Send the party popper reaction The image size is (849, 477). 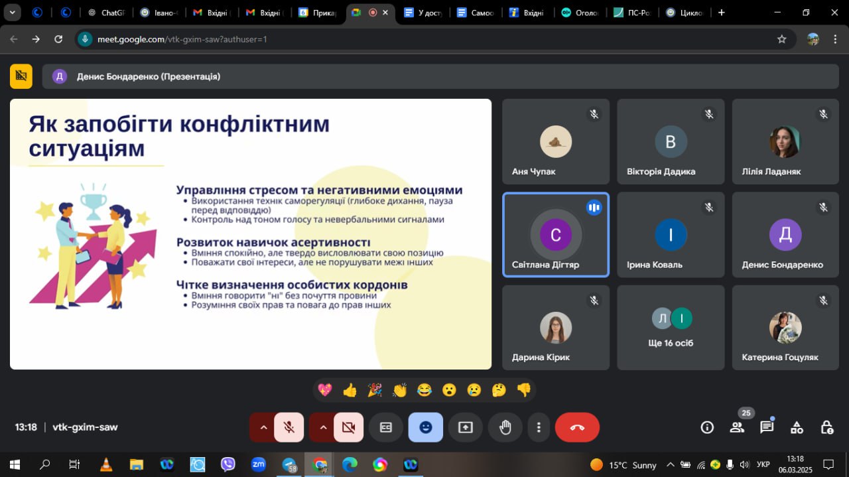coord(375,390)
